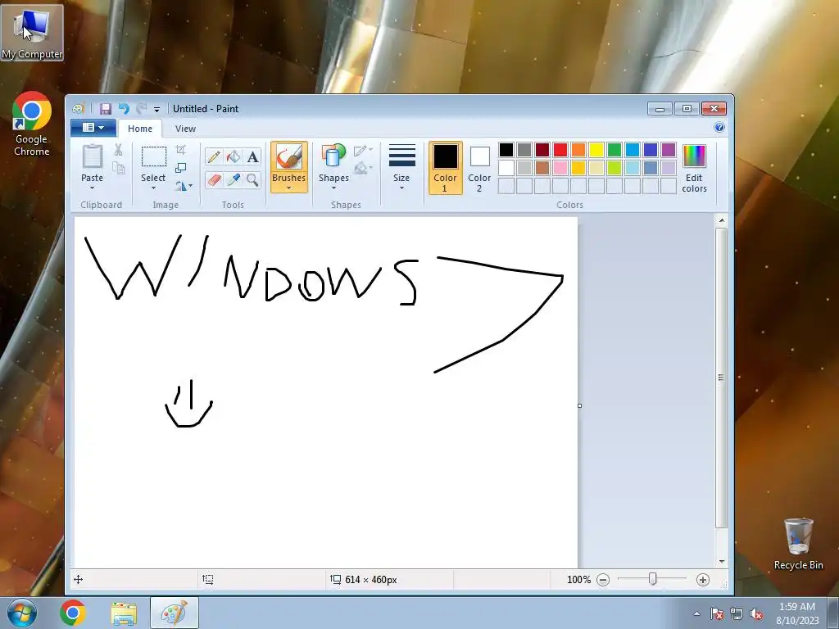
Task: Click the Cut scissors icon
Action: coord(118,150)
